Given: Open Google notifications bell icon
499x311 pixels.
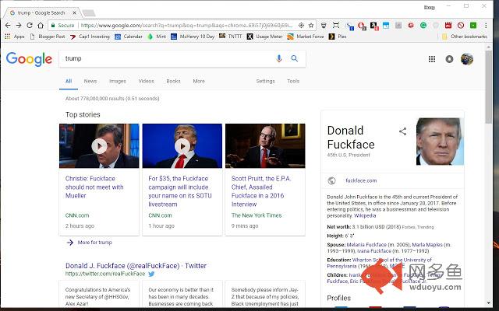Looking at the screenshot, I should coord(449,59).
